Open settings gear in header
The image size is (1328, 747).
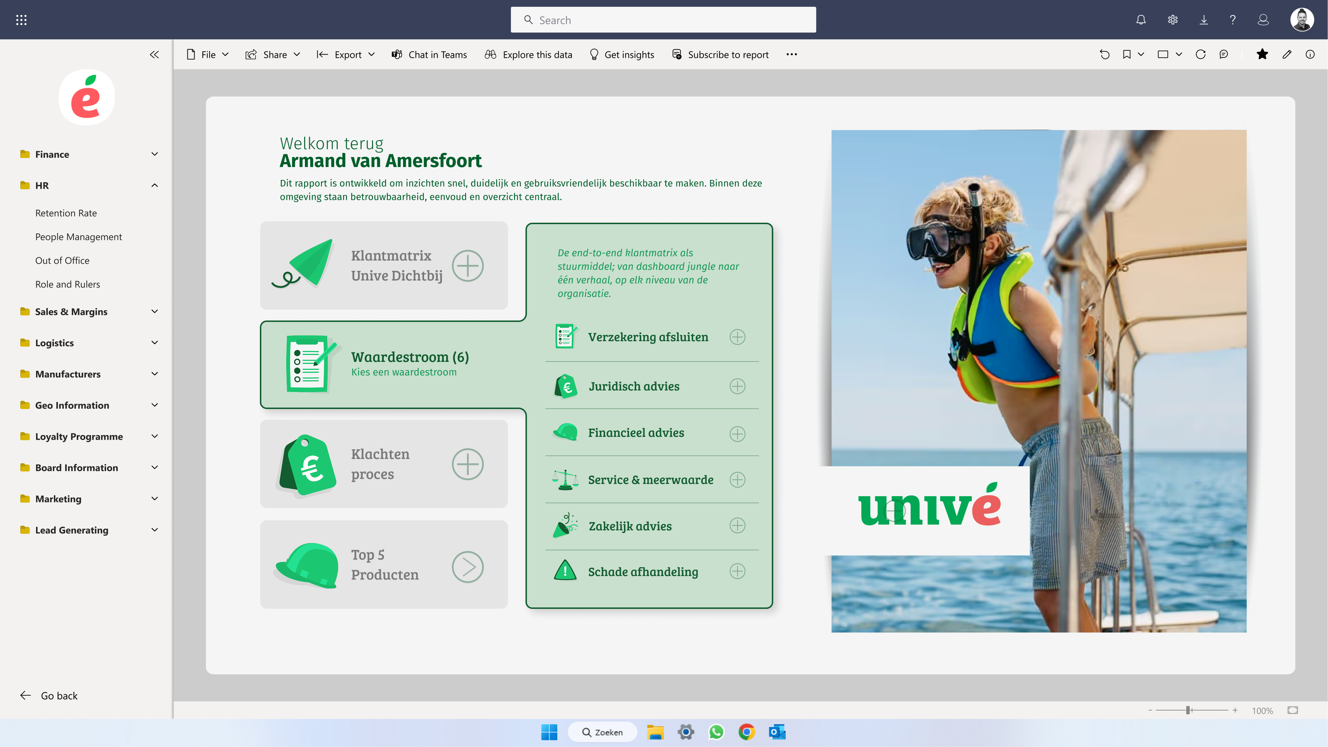click(x=1173, y=20)
